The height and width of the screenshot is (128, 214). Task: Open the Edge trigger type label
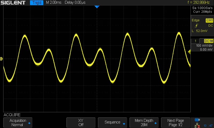pos(196,20)
